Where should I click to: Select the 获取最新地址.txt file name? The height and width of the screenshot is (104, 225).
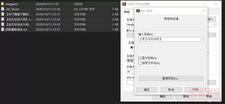pyautogui.click(x=16, y=30)
